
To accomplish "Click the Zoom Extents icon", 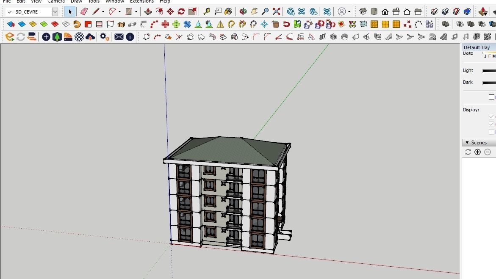I will (276, 12).
